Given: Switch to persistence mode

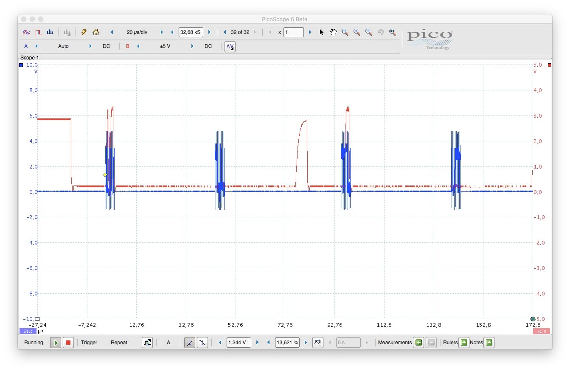Looking at the screenshot, I should (38, 32).
